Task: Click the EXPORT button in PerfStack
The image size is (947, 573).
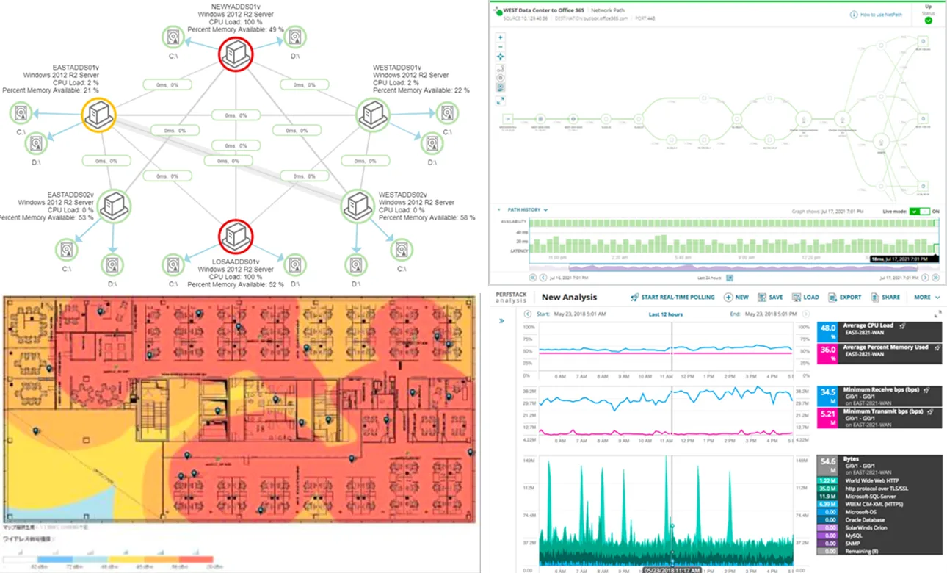Action: click(x=845, y=298)
